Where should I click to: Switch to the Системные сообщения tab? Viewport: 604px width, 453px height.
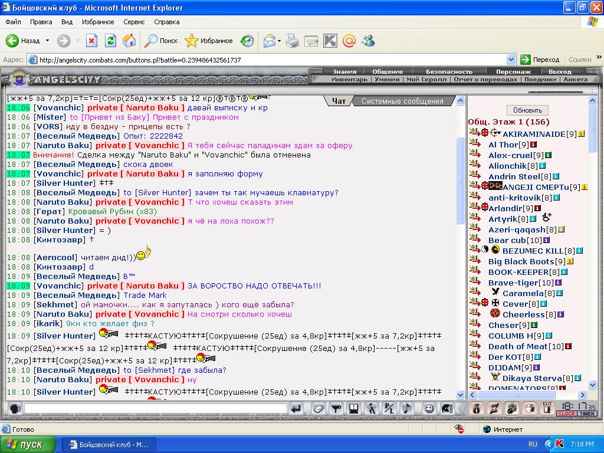(402, 101)
